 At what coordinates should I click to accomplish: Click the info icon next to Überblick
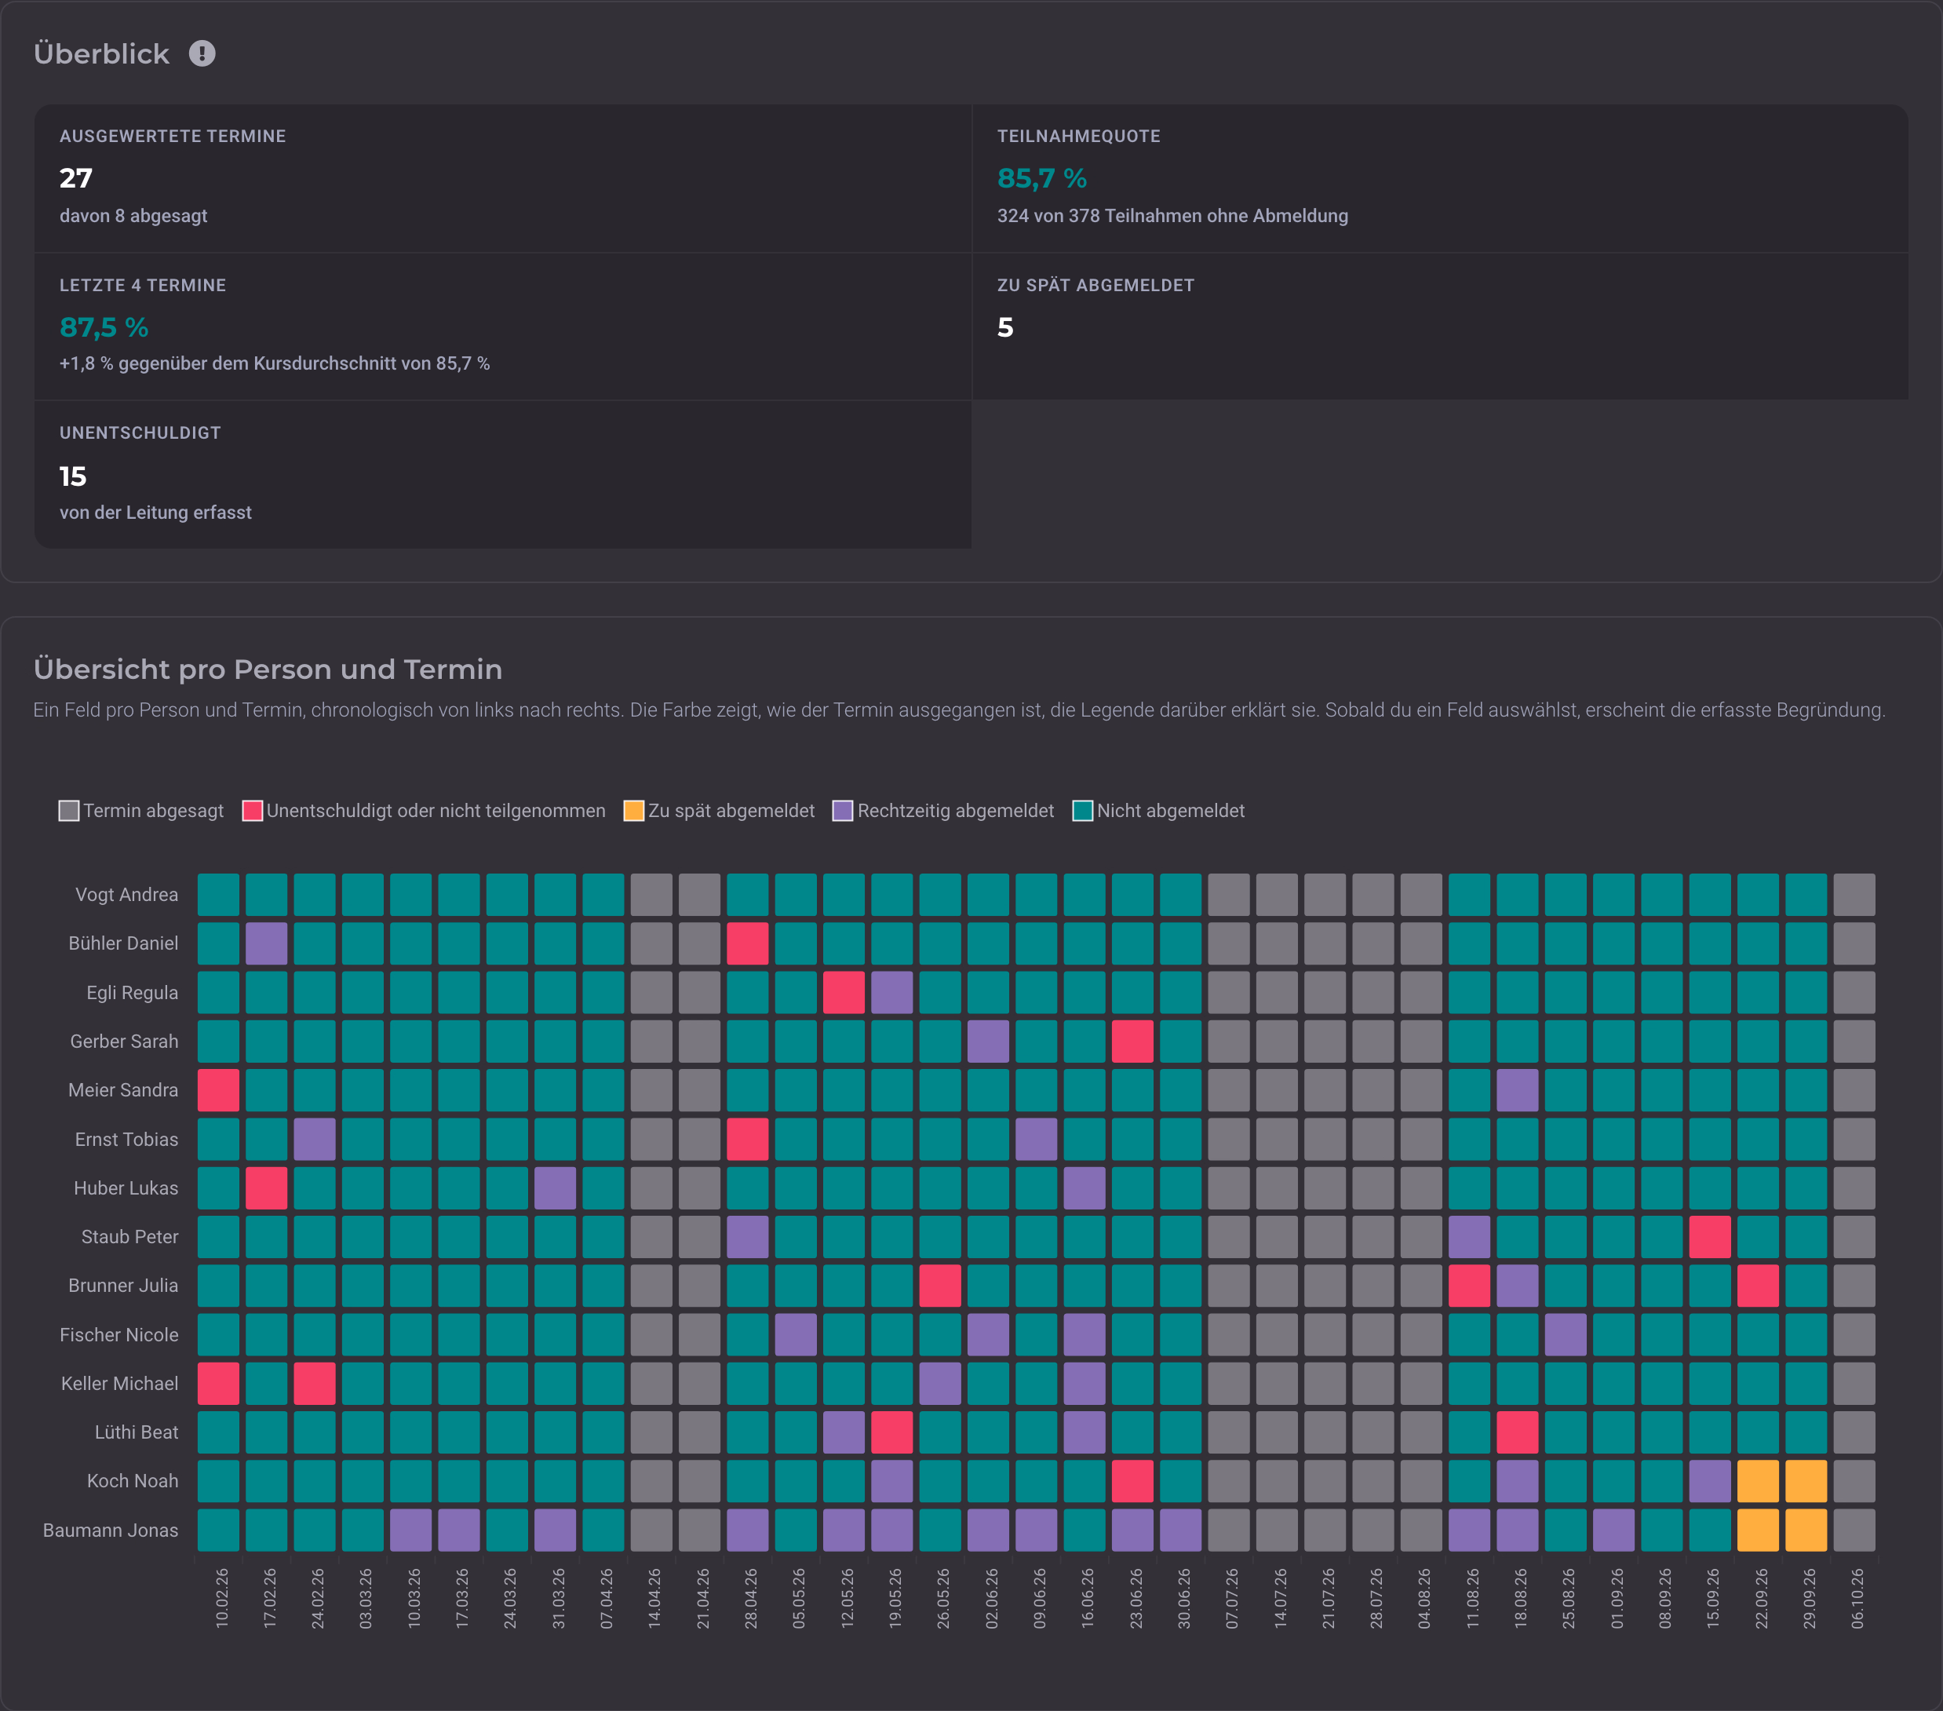[x=202, y=53]
